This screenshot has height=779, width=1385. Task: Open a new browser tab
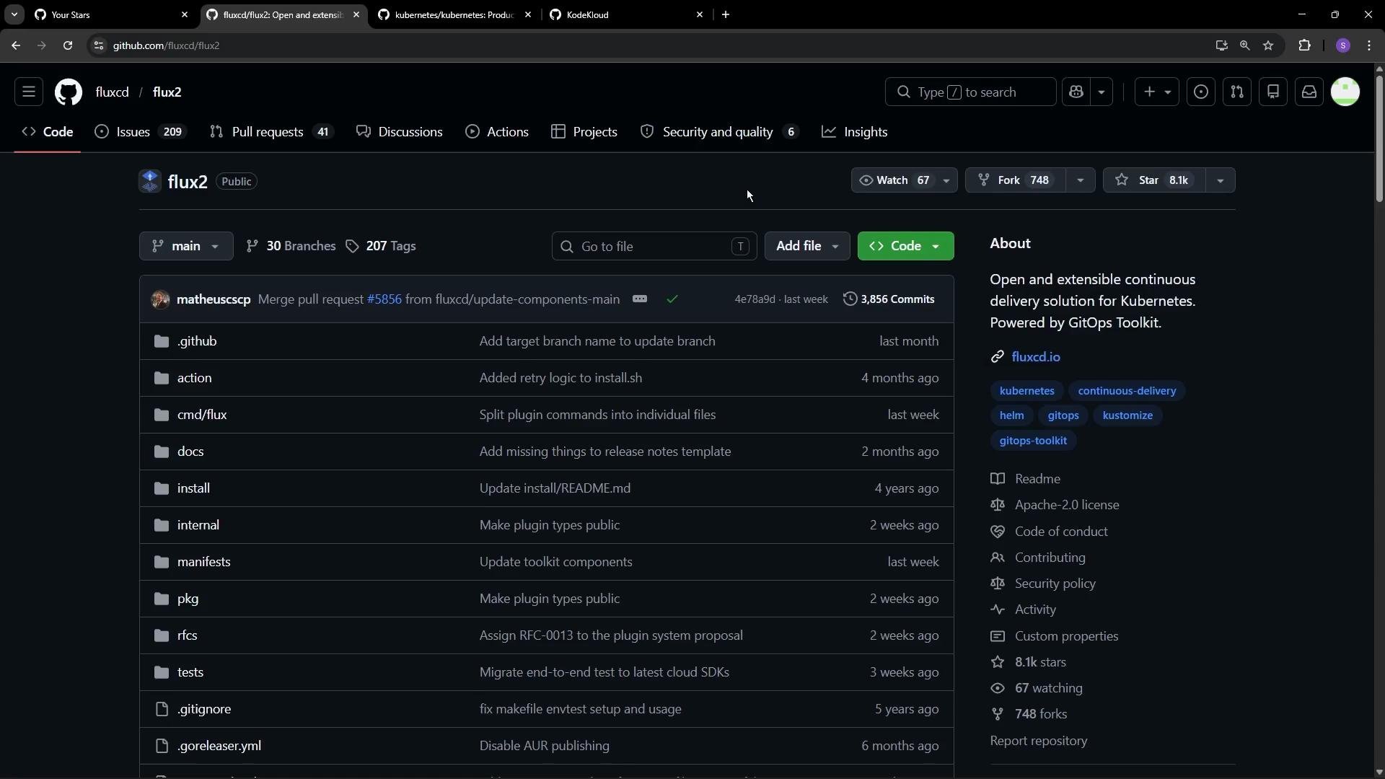[726, 14]
